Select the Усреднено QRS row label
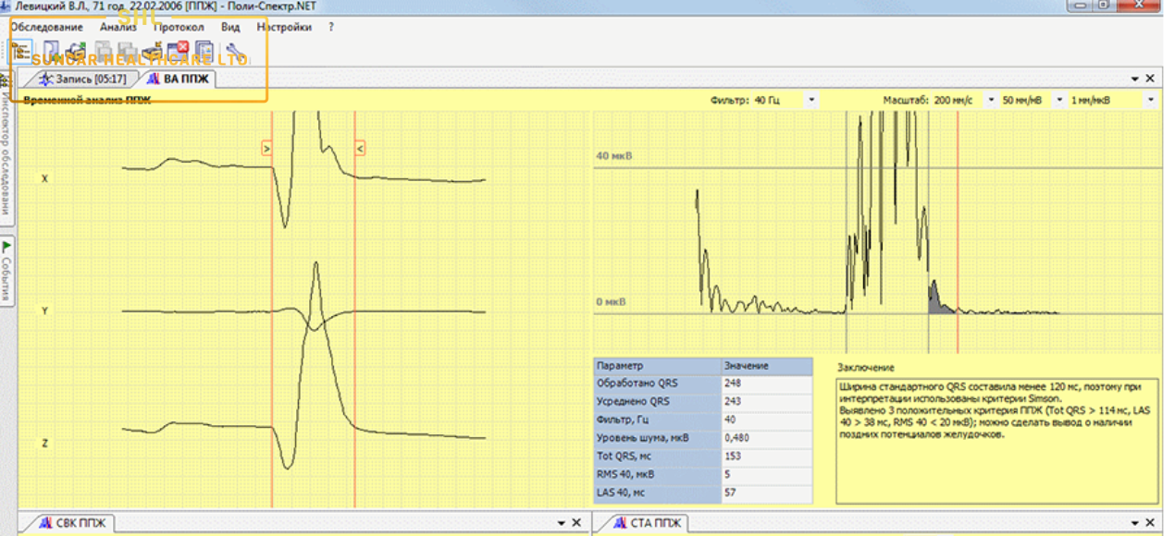 click(x=656, y=401)
